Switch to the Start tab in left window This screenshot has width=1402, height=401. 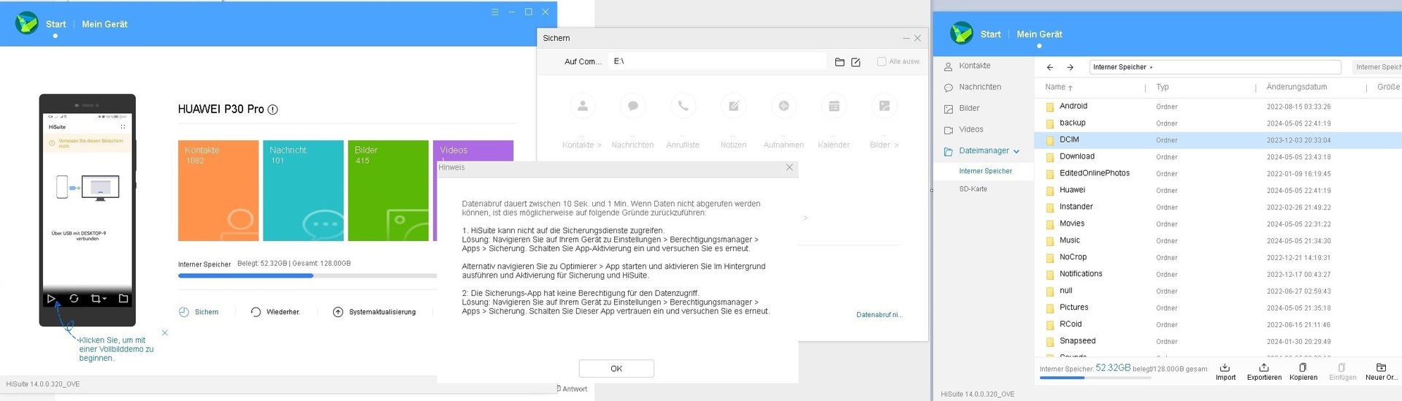pos(55,24)
